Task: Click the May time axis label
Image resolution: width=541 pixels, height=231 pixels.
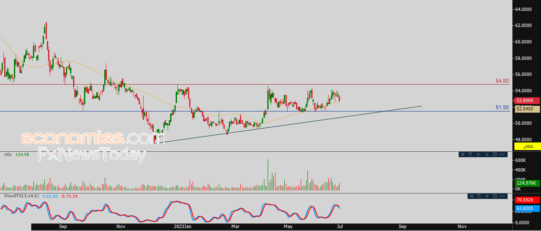Action: (x=288, y=227)
